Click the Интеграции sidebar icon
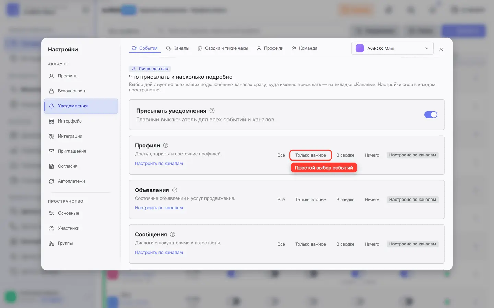494x308 pixels. point(51,136)
